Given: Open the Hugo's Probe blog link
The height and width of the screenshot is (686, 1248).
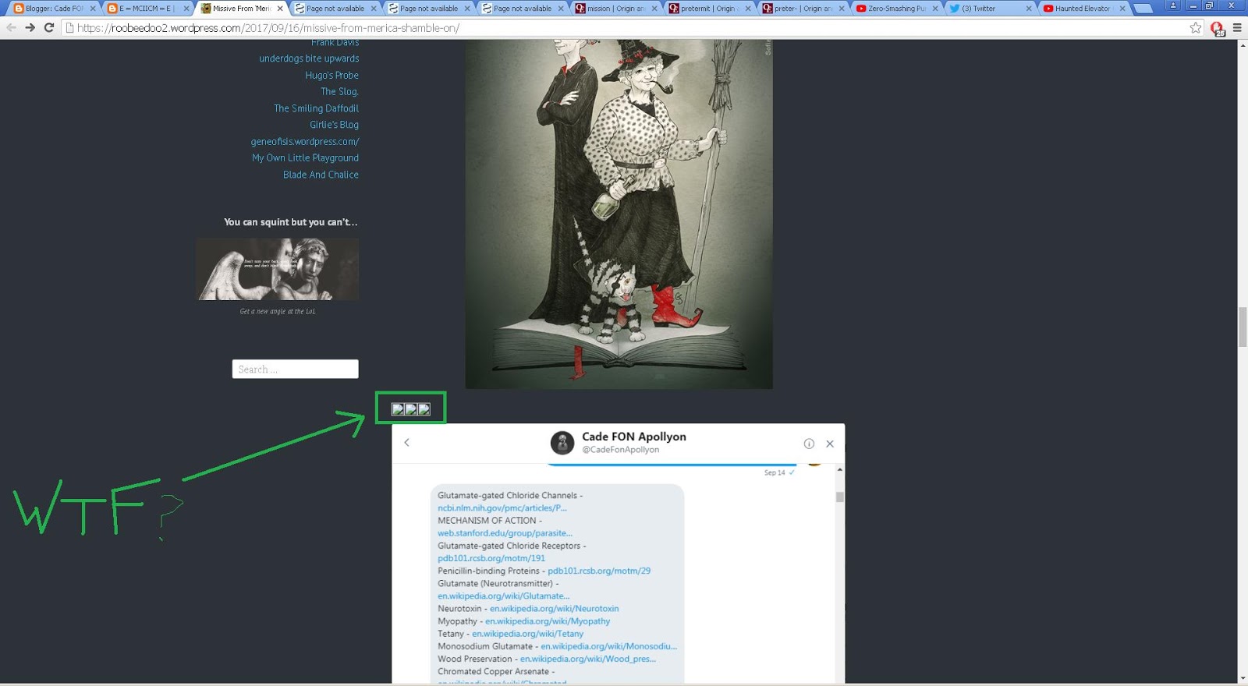Looking at the screenshot, I should coord(331,76).
